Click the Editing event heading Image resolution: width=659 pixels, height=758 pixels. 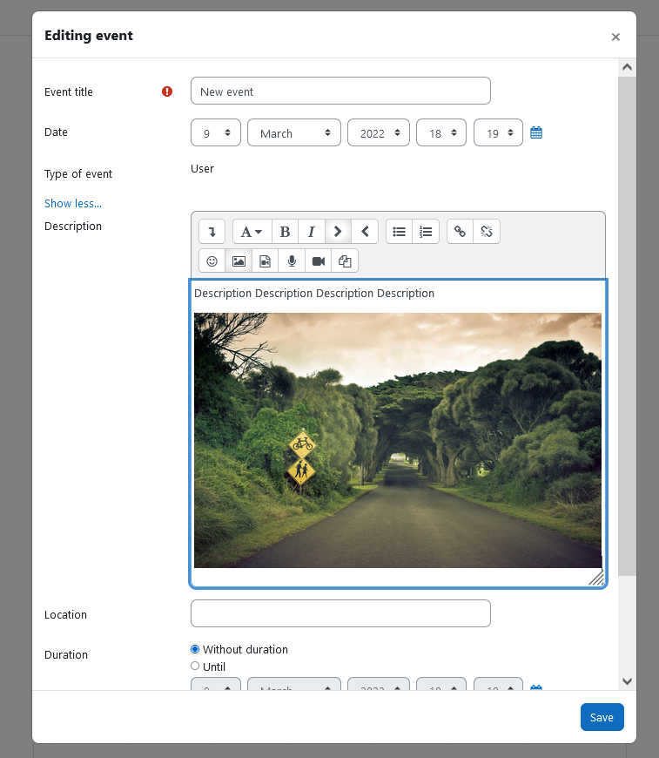pos(89,36)
